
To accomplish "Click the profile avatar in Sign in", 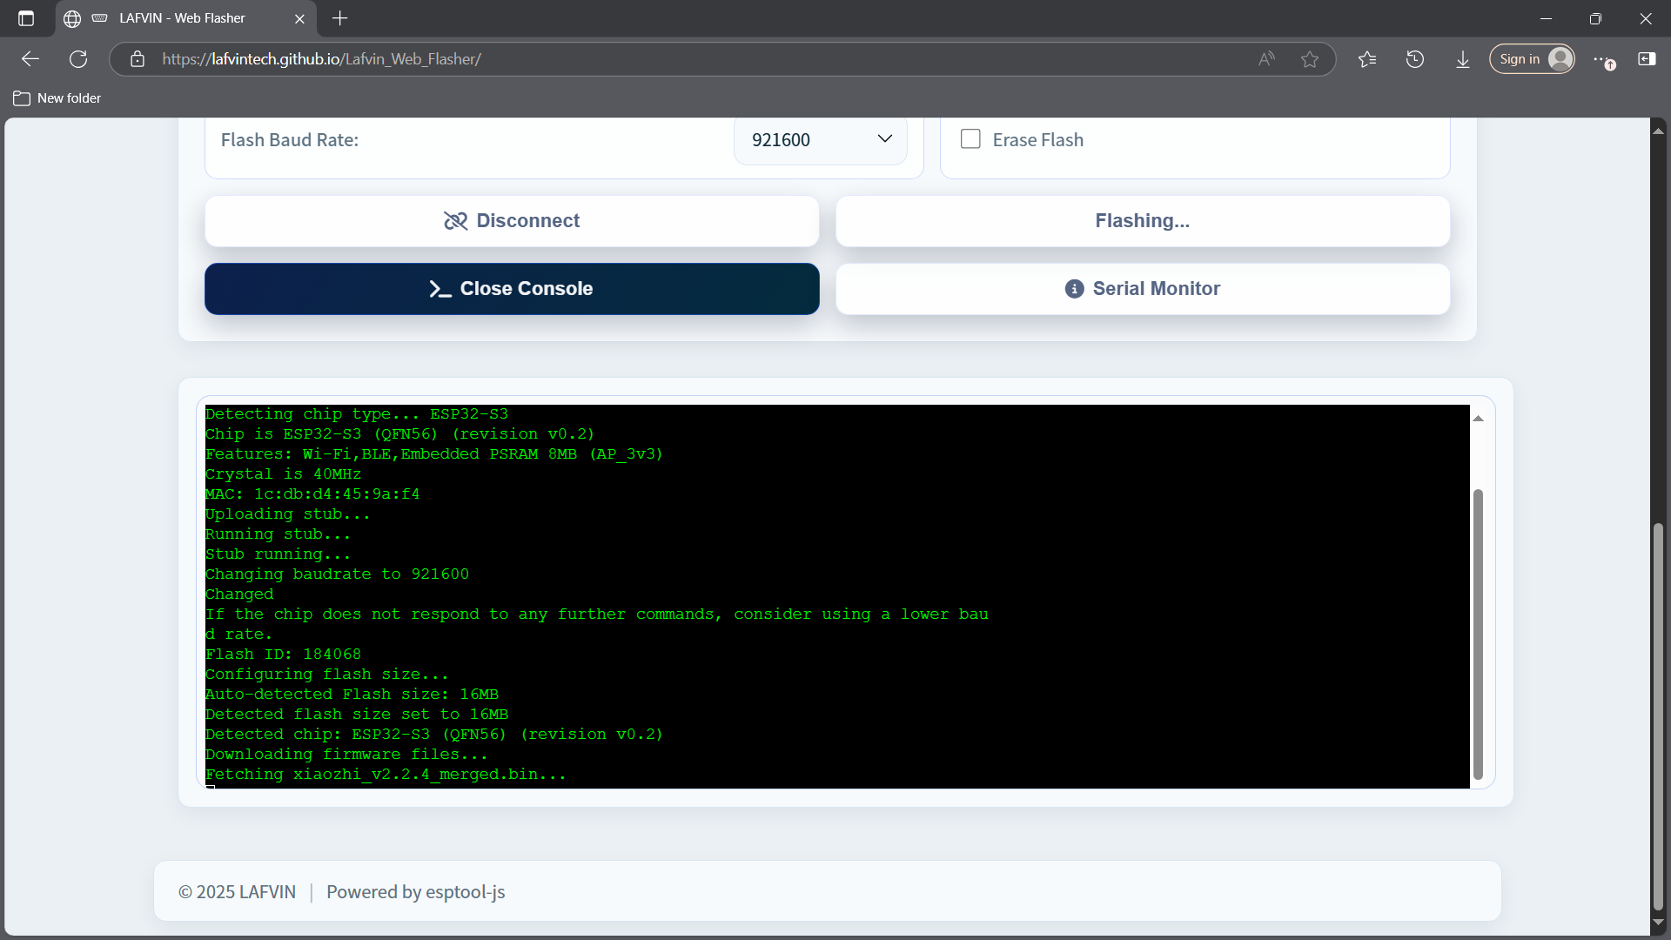I will (1560, 59).
